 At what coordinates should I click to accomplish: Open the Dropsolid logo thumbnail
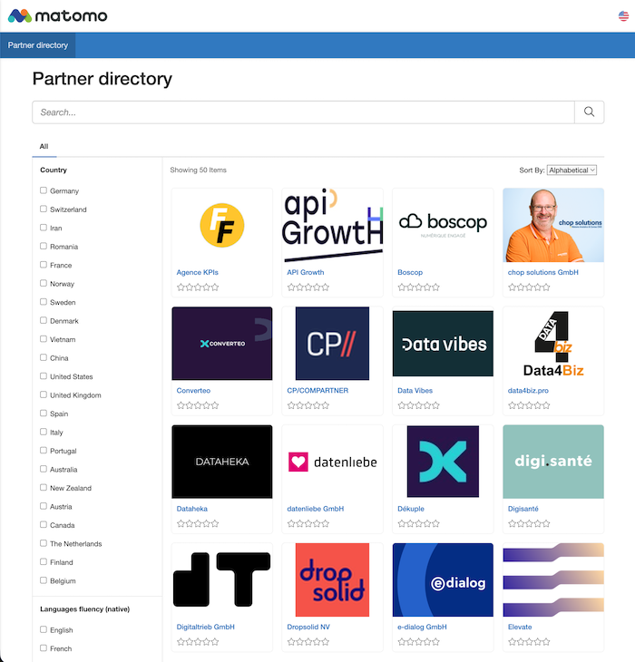(x=332, y=579)
